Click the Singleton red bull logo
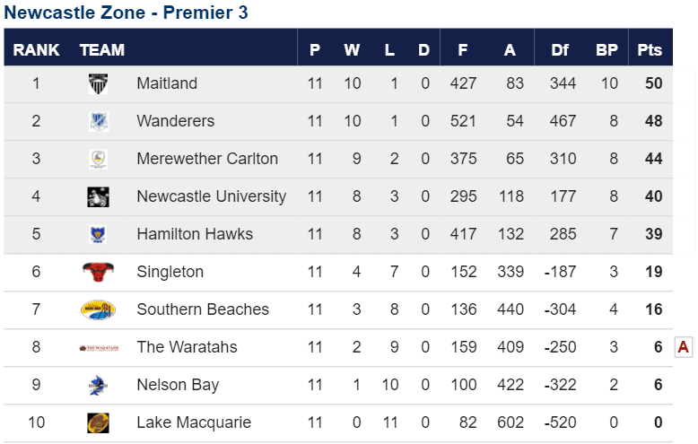This screenshot has height=444, width=698. (99, 272)
